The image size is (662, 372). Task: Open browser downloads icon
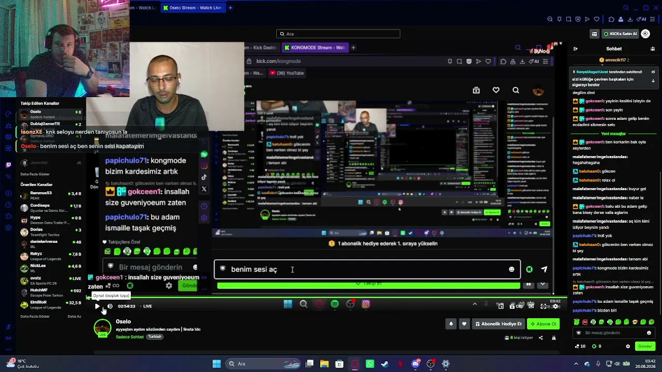click(630, 19)
